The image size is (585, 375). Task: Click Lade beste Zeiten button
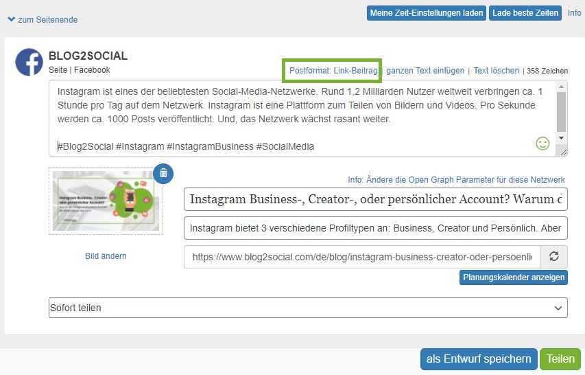click(525, 13)
